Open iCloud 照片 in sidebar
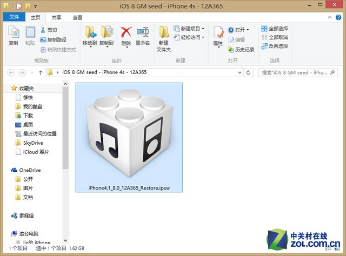 click(32, 152)
